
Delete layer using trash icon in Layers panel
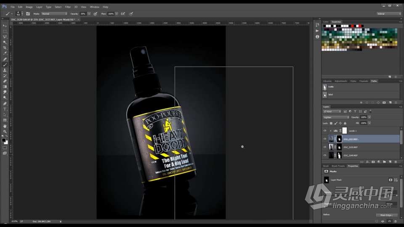[396, 161]
